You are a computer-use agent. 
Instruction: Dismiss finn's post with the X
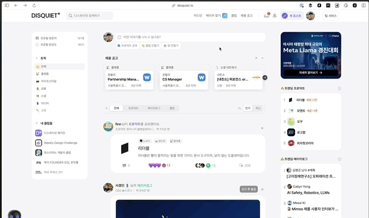tap(262, 128)
